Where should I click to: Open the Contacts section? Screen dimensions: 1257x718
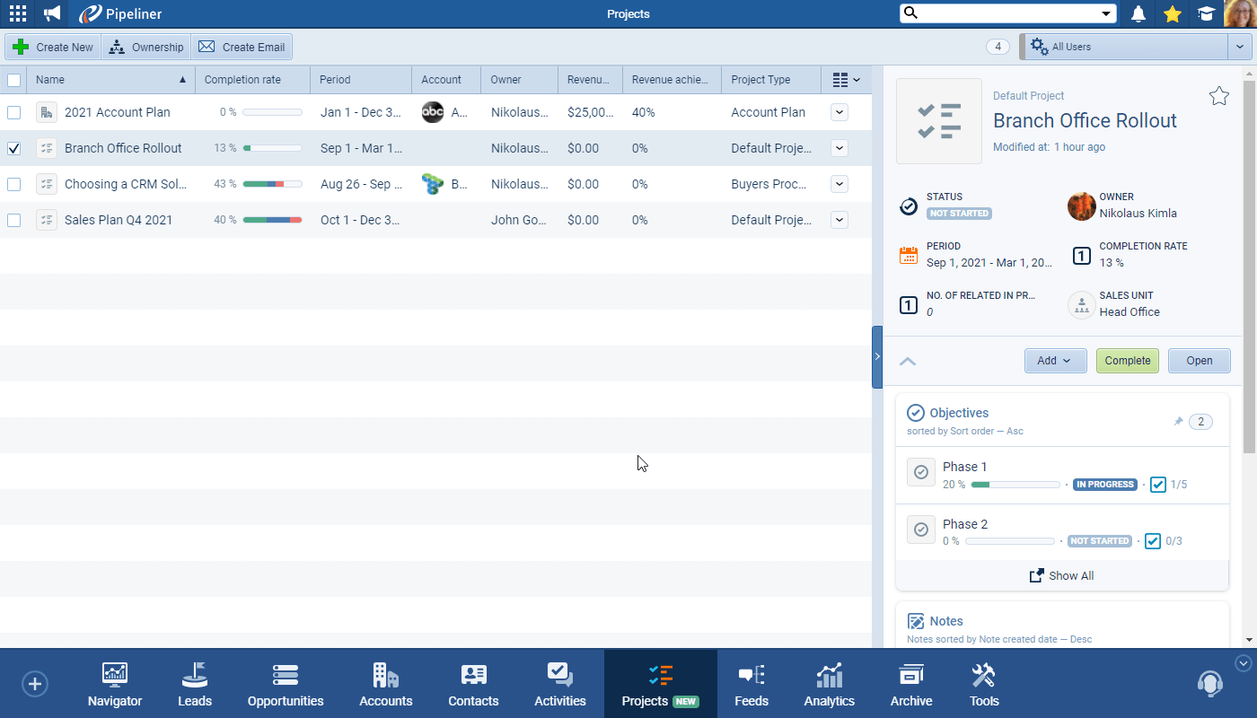point(472,683)
